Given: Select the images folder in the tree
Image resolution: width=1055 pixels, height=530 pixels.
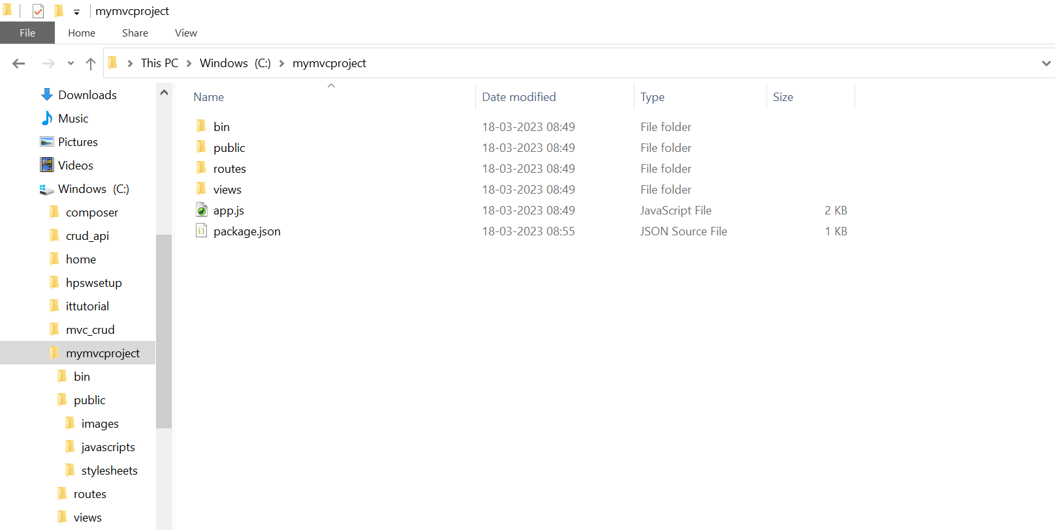Looking at the screenshot, I should click(100, 423).
